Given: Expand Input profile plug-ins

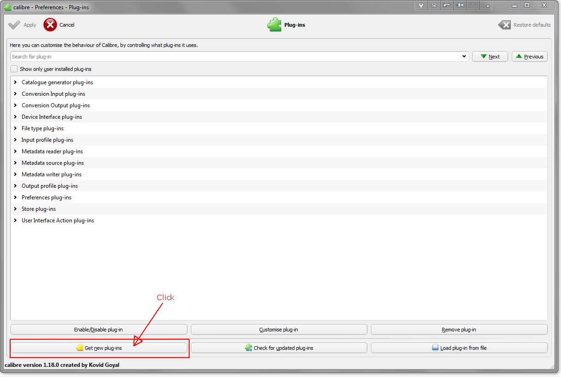Looking at the screenshot, I should (15, 140).
